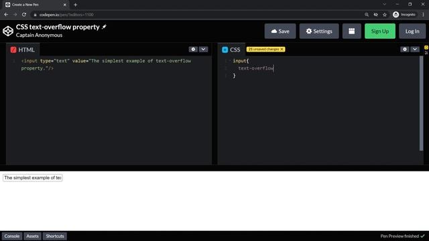Screen dimensions: 429x241
Task: Select the Create a New Pen browser tab
Action: tap(36, 5)
